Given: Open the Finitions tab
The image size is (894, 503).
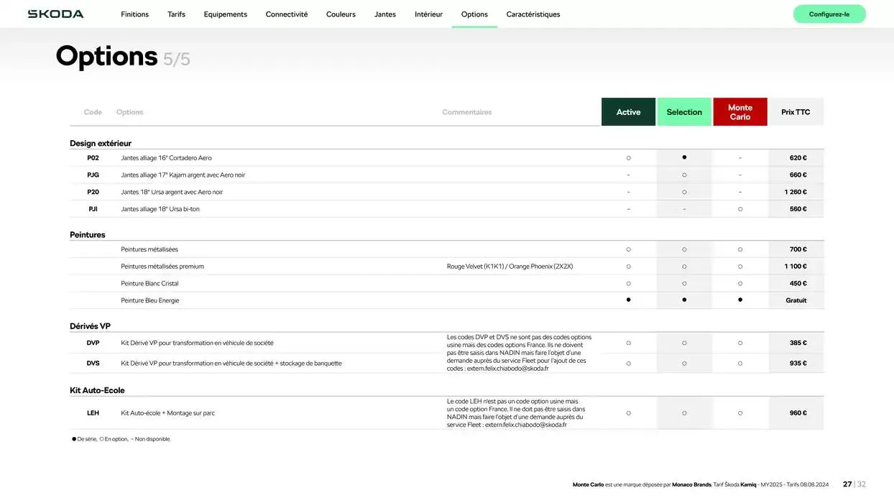Looking at the screenshot, I should click(134, 14).
